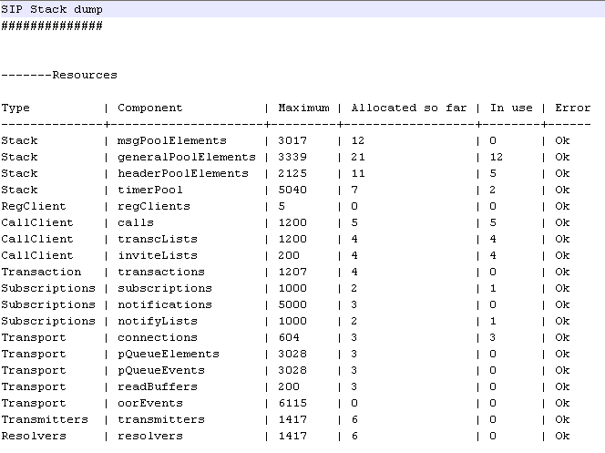Image resolution: width=605 pixels, height=453 pixels.
Task: Select the 'oorEvents' component name
Action: click(x=149, y=403)
